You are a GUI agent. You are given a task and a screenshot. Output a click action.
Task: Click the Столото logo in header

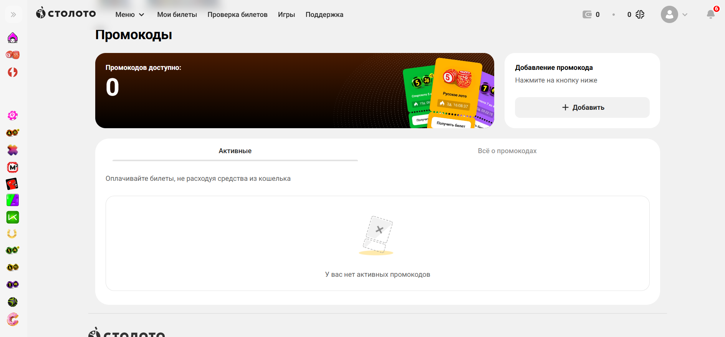pyautogui.click(x=66, y=13)
